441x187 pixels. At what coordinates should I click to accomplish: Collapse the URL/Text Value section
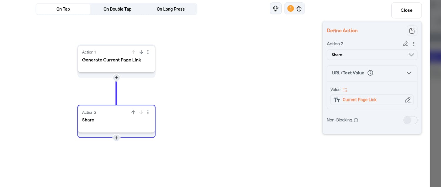click(x=409, y=73)
